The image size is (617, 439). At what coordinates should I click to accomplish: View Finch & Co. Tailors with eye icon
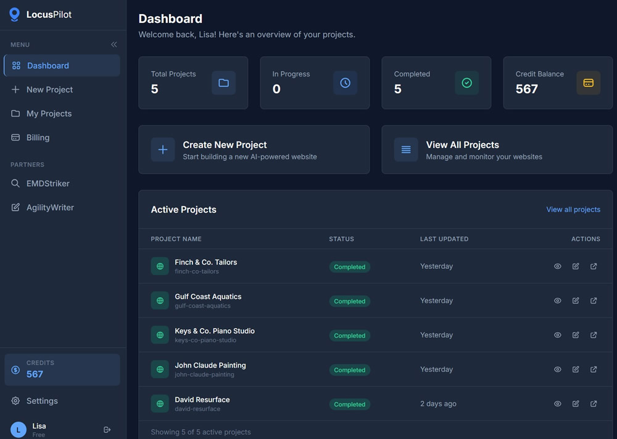[x=557, y=266]
